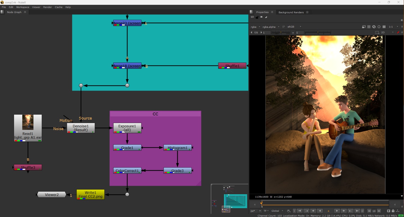
Task: Toggle the IP input process button
Action: [284, 27]
